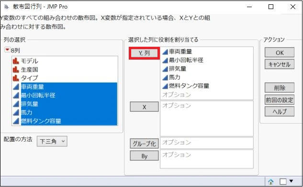Image resolution: width=303 pixels, height=187 pixels.
Task: Click the グループ化 オプション box
Action: (207, 143)
